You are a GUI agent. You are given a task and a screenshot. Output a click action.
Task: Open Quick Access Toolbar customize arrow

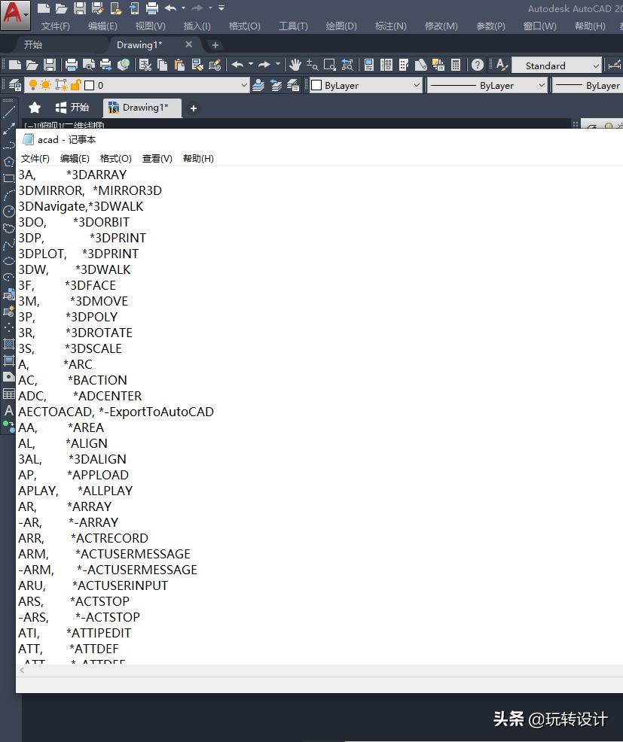coord(221,8)
